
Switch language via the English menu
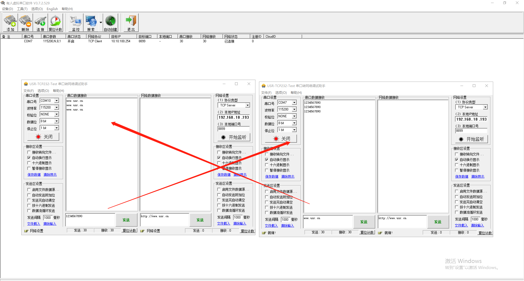click(x=52, y=9)
